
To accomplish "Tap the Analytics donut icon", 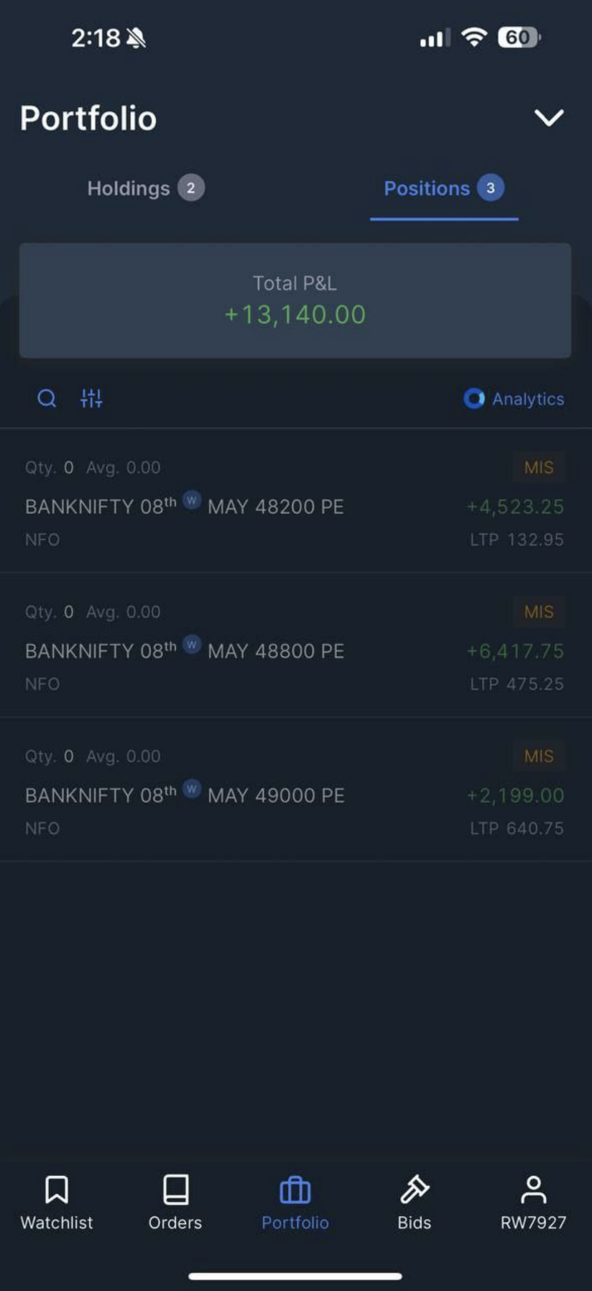I will [474, 398].
